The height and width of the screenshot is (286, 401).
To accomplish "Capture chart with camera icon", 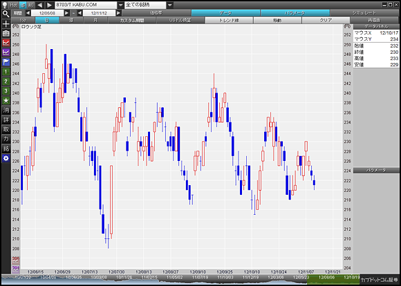I will point(6,33).
